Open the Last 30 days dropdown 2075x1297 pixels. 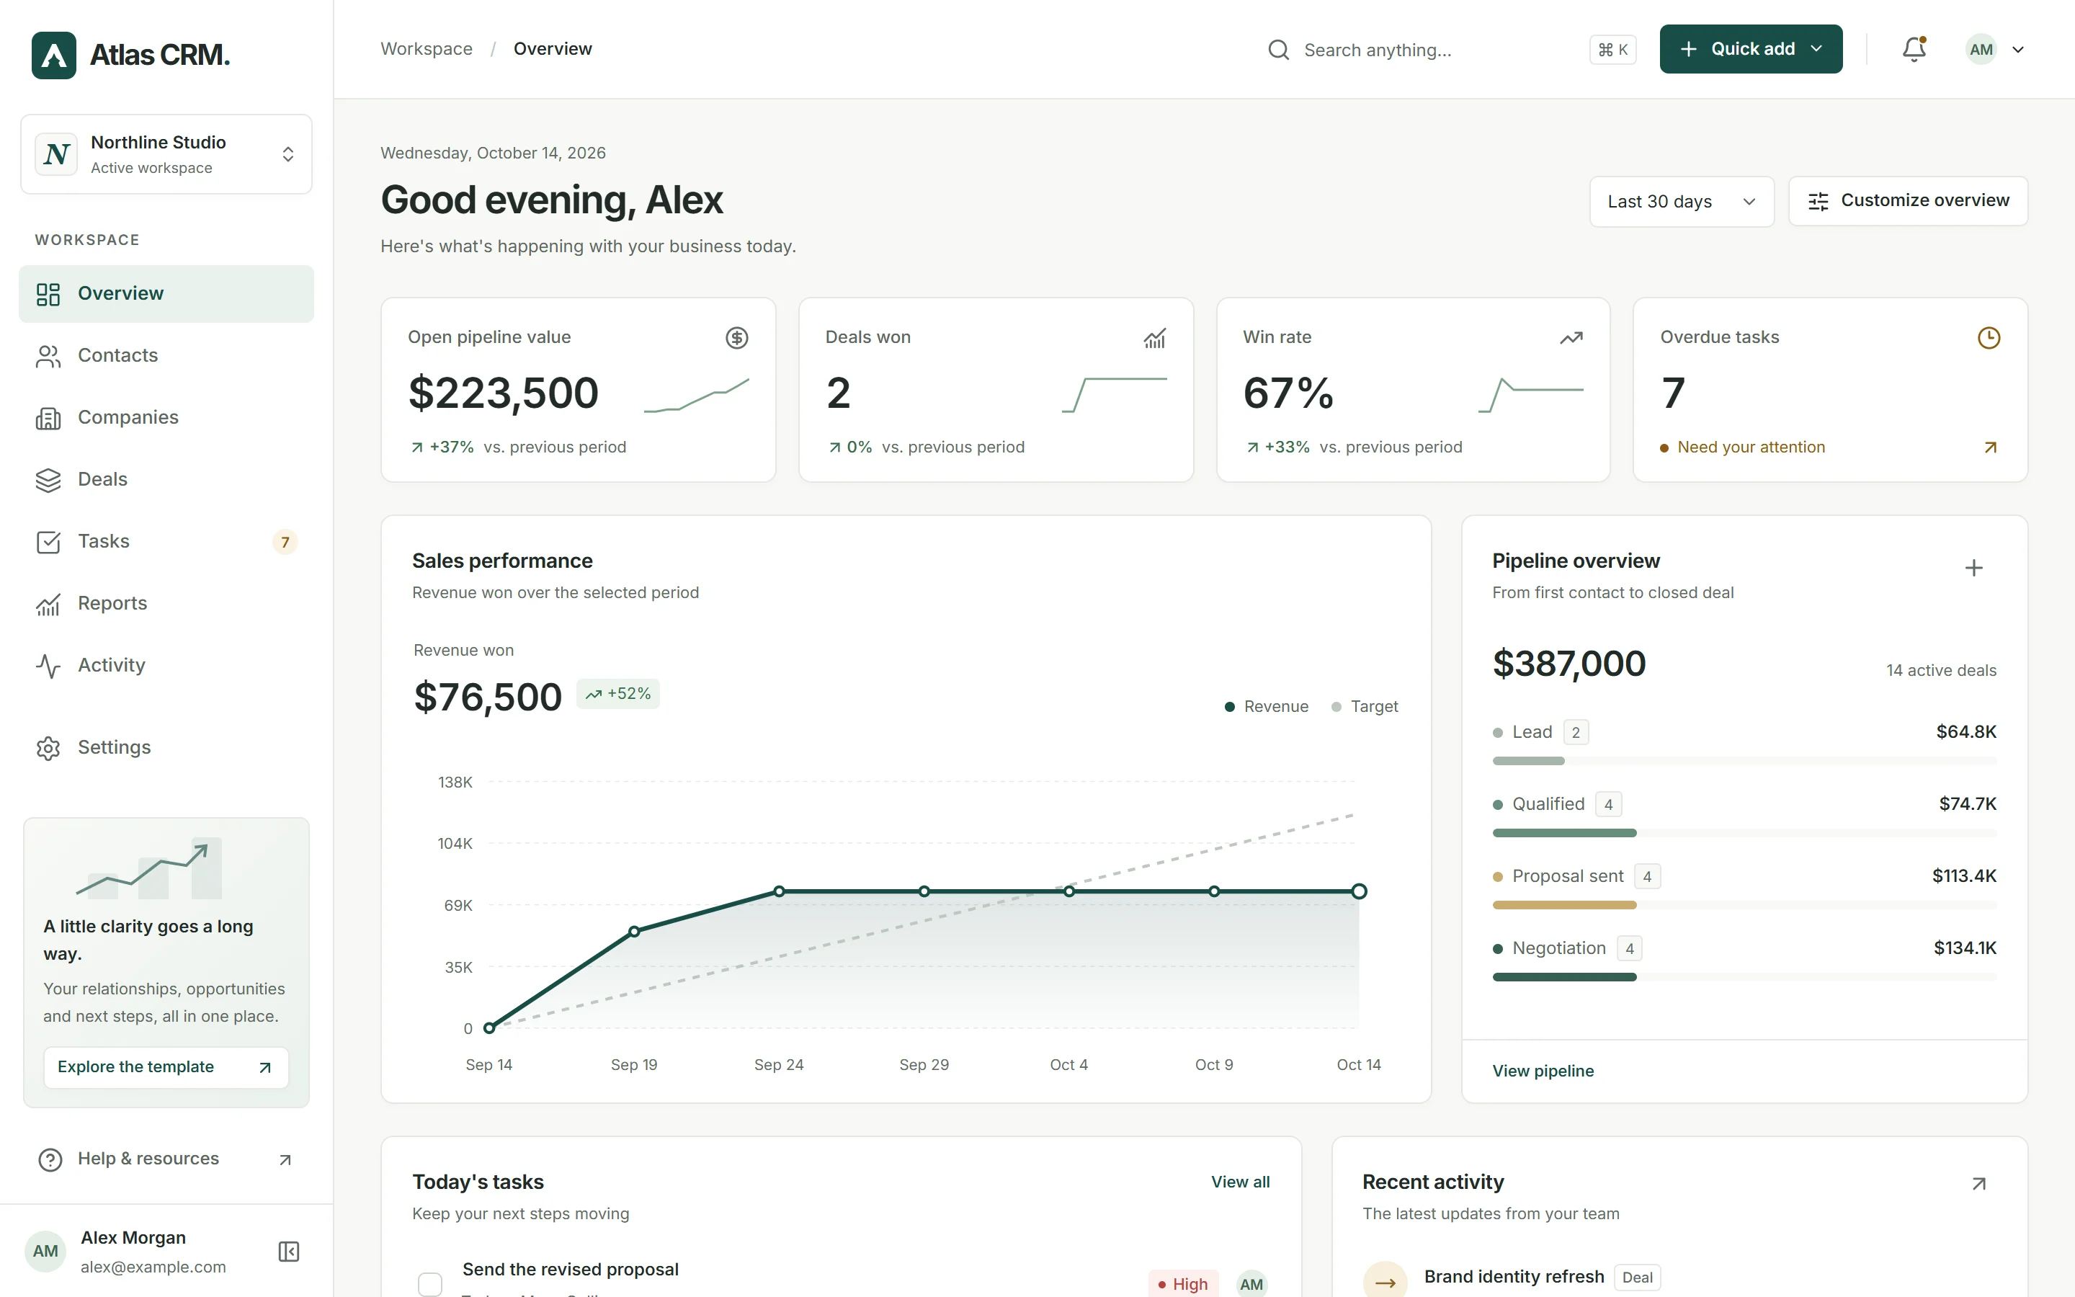pyautogui.click(x=1682, y=202)
